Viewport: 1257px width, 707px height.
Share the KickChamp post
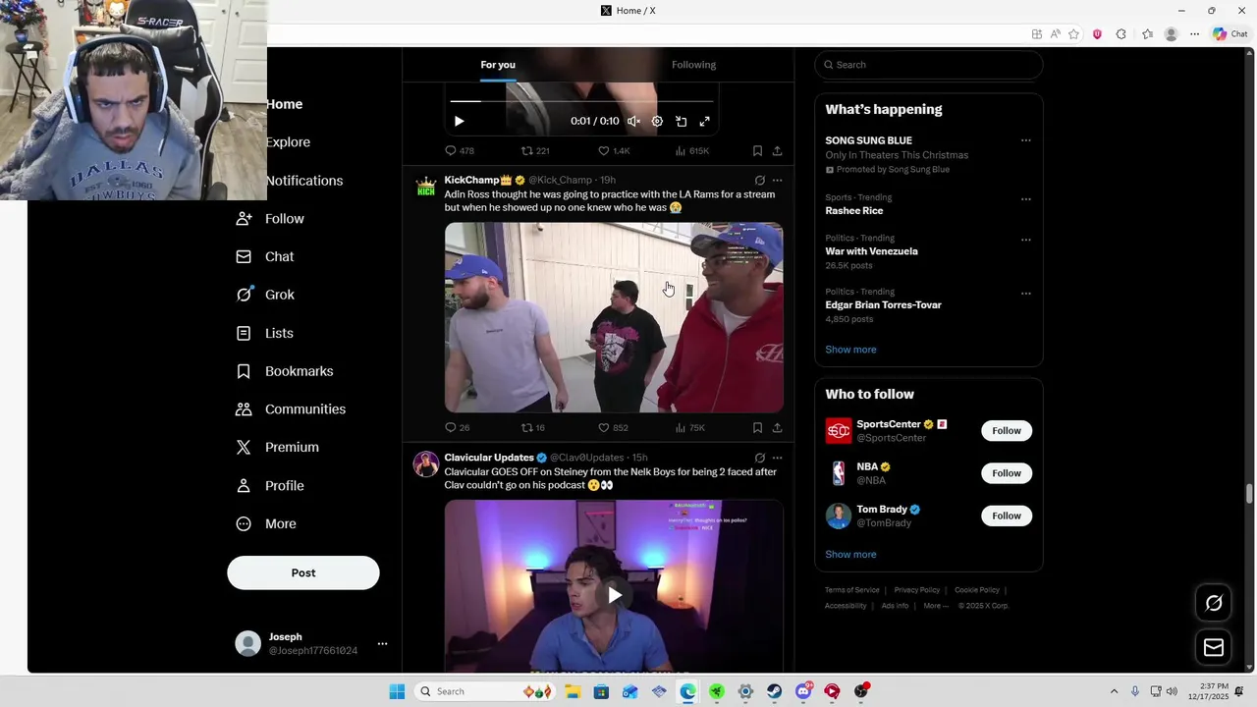(777, 427)
